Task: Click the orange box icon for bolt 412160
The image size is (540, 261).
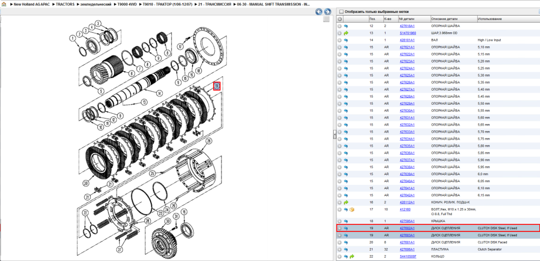Action: (x=352, y=209)
